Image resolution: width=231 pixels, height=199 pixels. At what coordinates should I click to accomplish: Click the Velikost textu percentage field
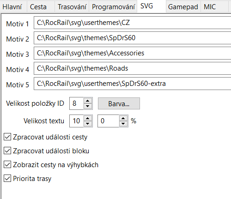[109, 121]
